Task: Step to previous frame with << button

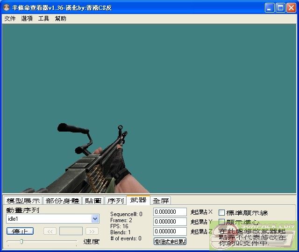Action: tap(50, 231)
